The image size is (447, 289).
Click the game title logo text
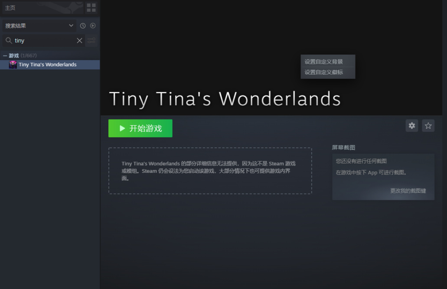click(225, 99)
